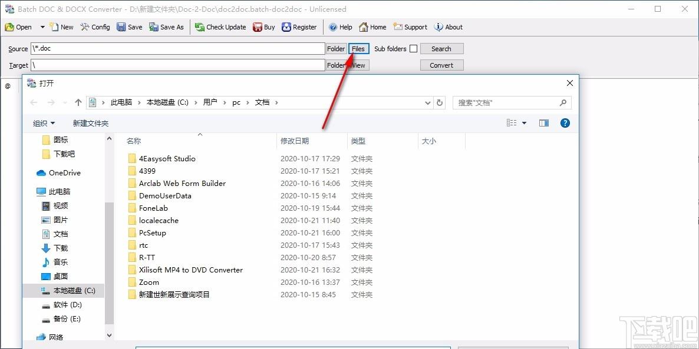The image size is (699, 349).
Task: Check for updates with Check Update
Action: click(220, 27)
